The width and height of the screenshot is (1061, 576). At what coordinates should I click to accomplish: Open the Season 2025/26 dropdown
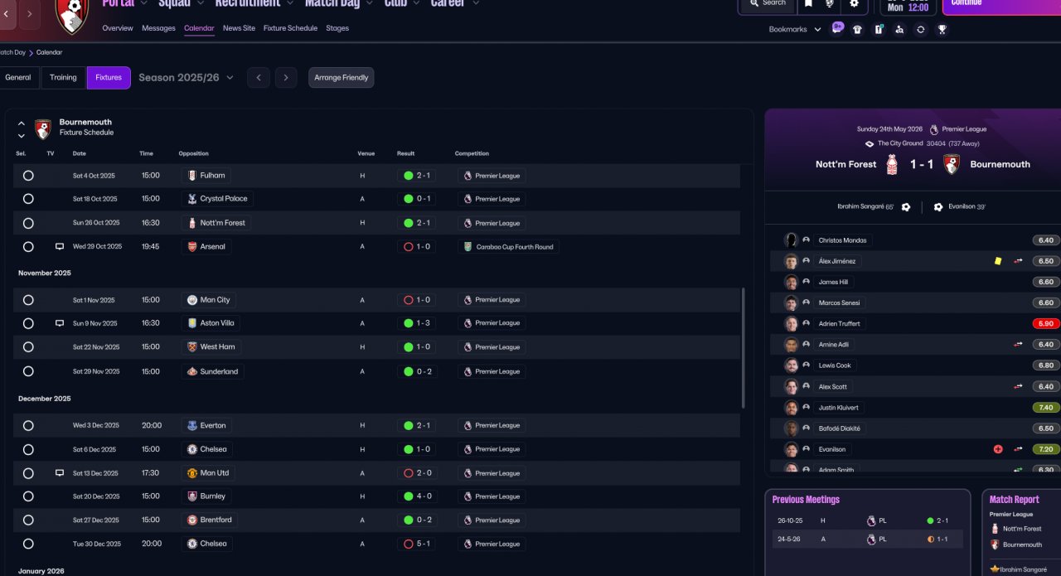pyautogui.click(x=186, y=78)
